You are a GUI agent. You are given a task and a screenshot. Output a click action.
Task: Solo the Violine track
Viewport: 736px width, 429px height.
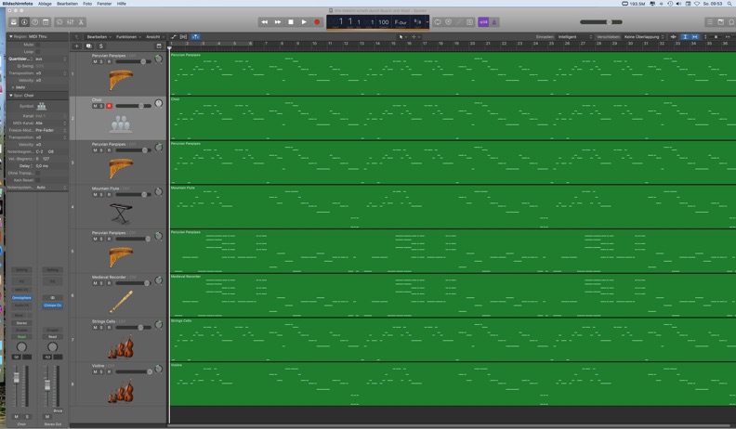[101, 371]
